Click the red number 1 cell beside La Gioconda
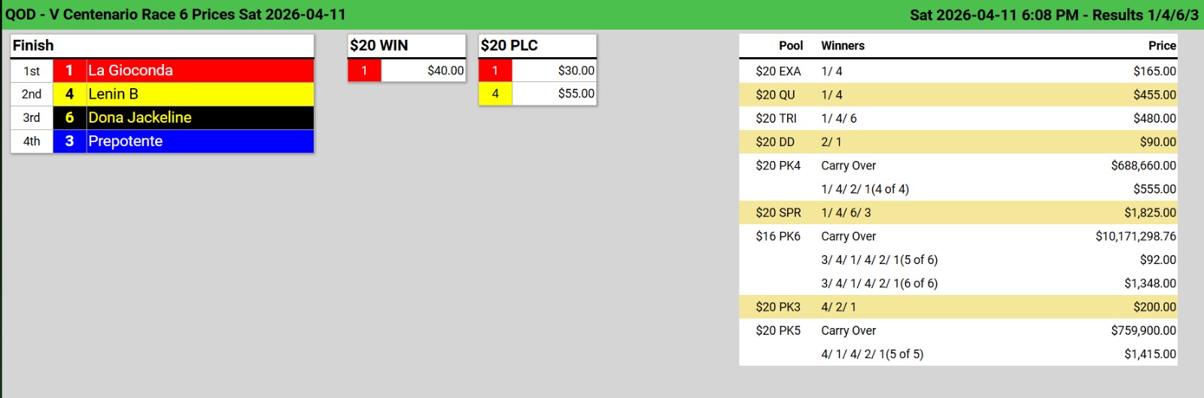Screen dimensions: 1204x398 tap(69, 71)
